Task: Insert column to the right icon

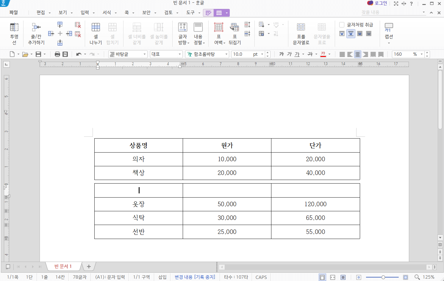Action: point(69,33)
